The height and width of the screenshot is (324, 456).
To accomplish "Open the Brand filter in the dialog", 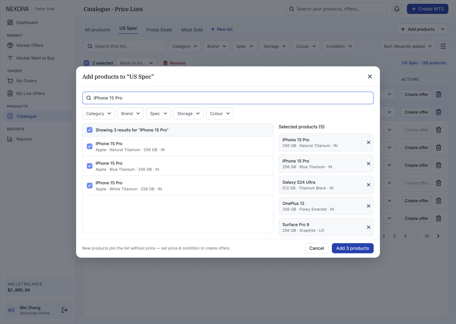I will (x=130, y=114).
